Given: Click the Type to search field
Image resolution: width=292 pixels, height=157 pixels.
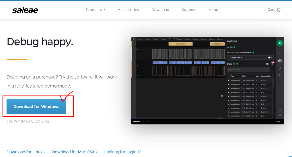Looking at the screenshot, I should click(x=249, y=70).
